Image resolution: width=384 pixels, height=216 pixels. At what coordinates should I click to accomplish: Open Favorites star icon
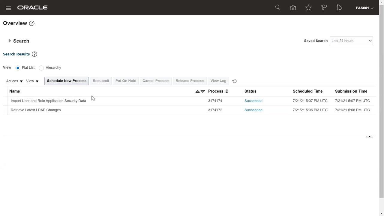point(308,7)
